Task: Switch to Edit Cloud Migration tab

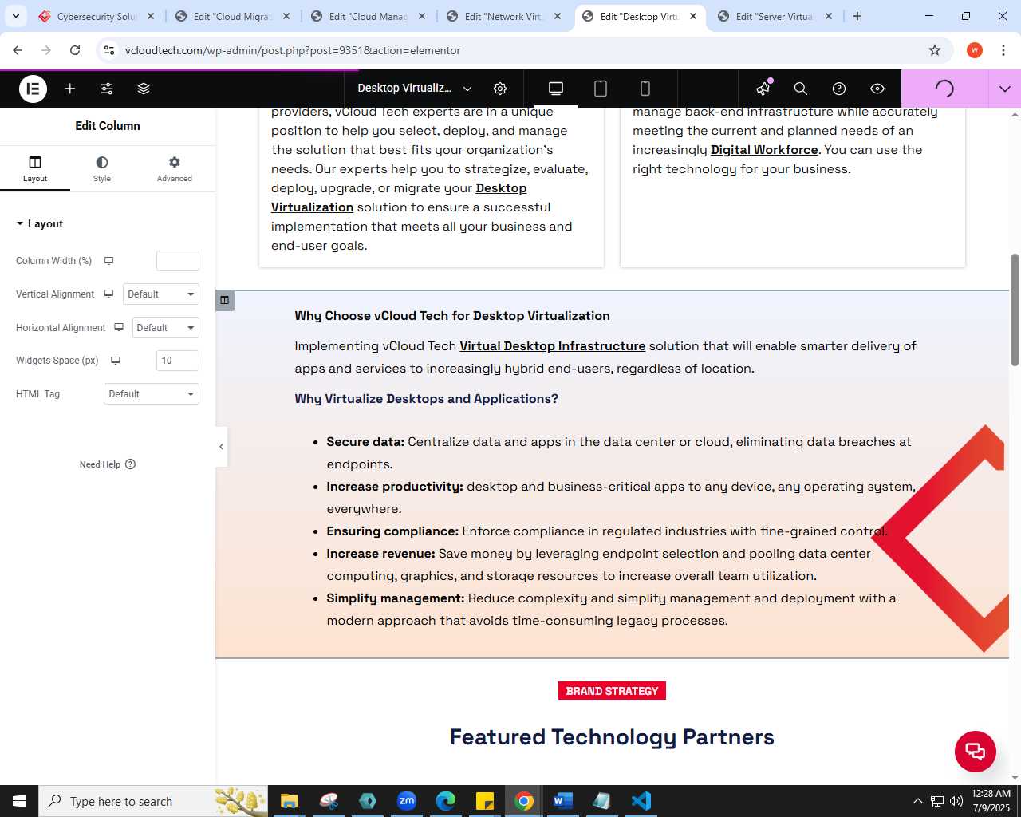Action: (x=233, y=16)
